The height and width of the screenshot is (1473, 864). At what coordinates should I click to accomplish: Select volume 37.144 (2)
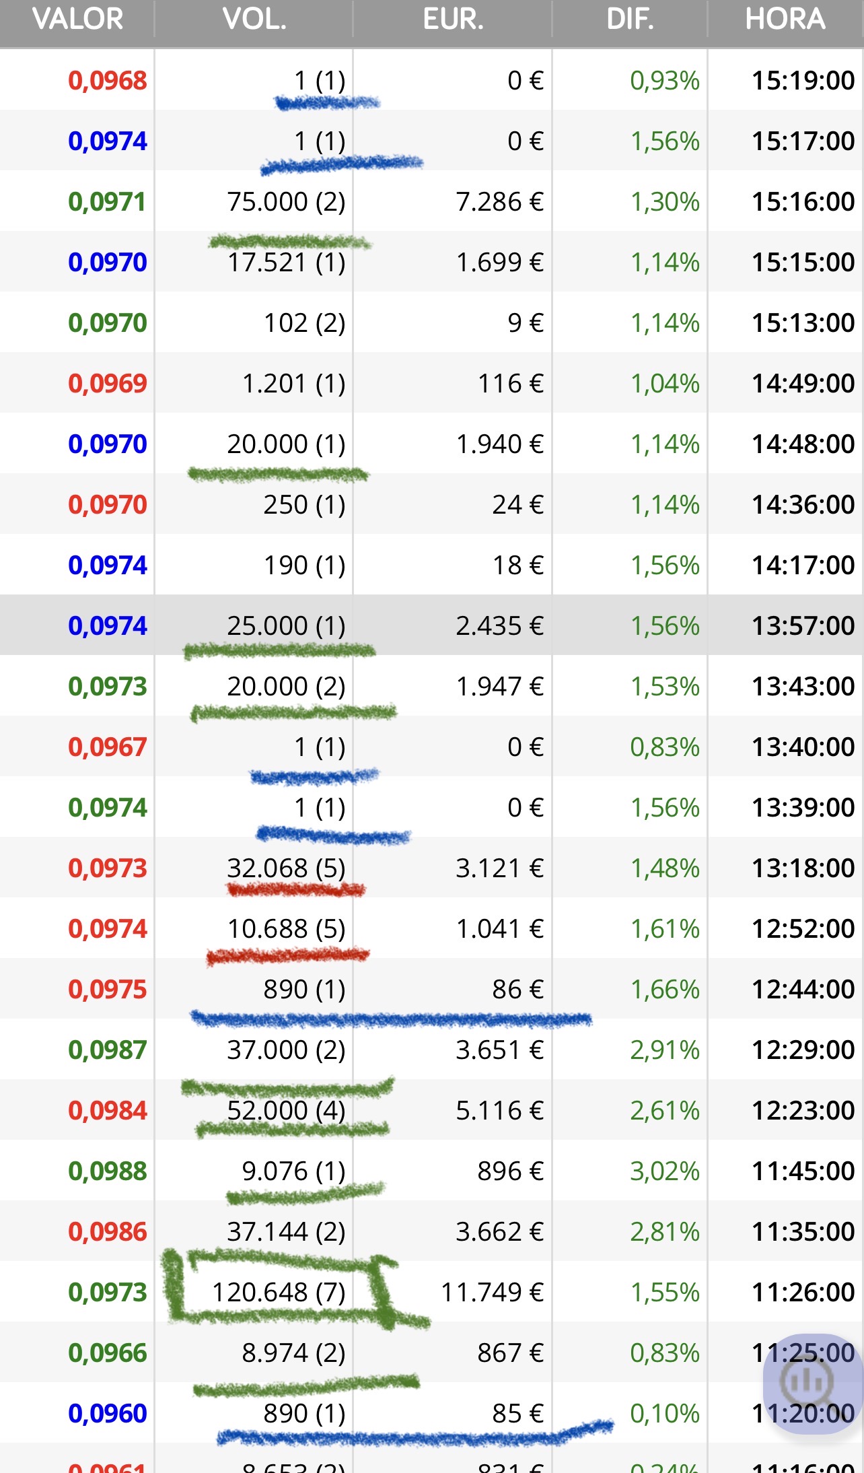point(286,1232)
